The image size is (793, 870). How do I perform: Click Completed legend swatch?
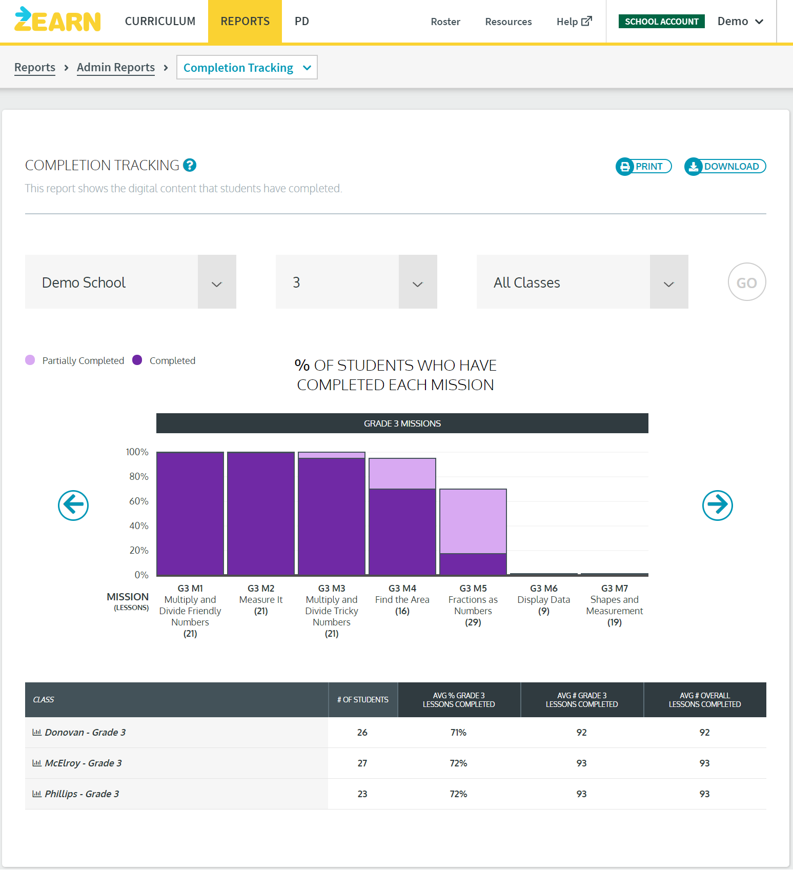[x=137, y=360]
